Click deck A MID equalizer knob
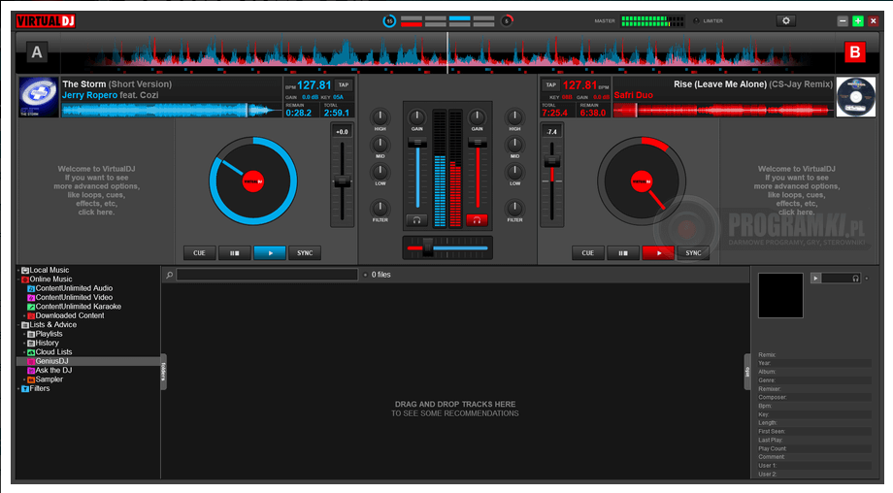 380,145
